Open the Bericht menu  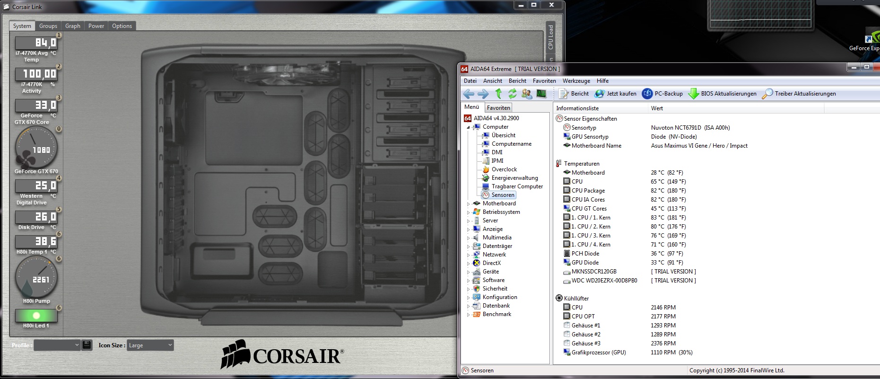(517, 81)
